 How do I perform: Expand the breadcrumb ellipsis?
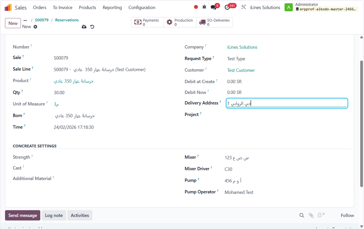coord(25,20)
